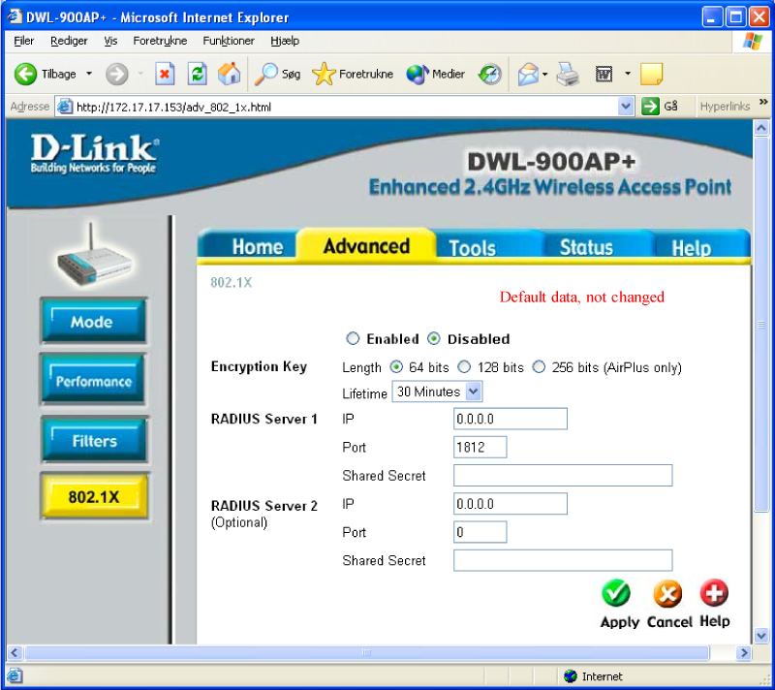Open the History clock icon

[x=490, y=75]
